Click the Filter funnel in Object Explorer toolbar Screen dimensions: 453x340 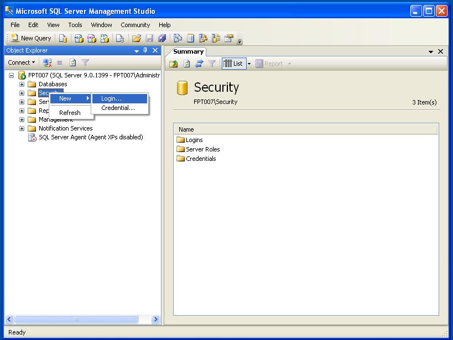tap(85, 62)
